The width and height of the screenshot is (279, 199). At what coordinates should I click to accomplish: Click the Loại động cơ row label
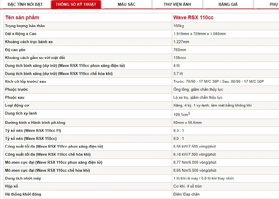(17, 105)
